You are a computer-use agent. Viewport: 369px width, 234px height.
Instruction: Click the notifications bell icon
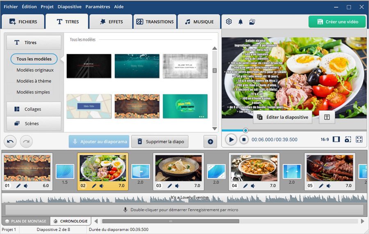(x=240, y=22)
